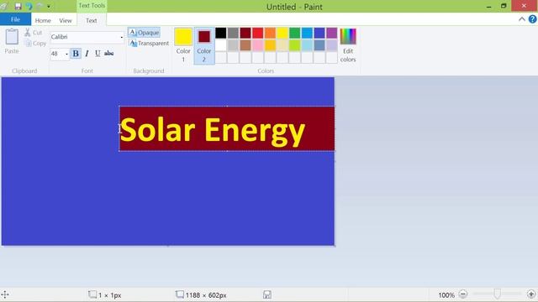Click the Text Tools contextual tab header
The height and width of the screenshot is (302, 538).
[x=92, y=6]
